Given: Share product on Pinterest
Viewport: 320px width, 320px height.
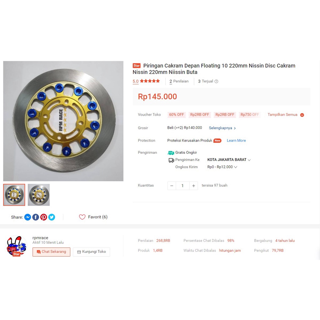Looking at the screenshot, I should pos(44,217).
